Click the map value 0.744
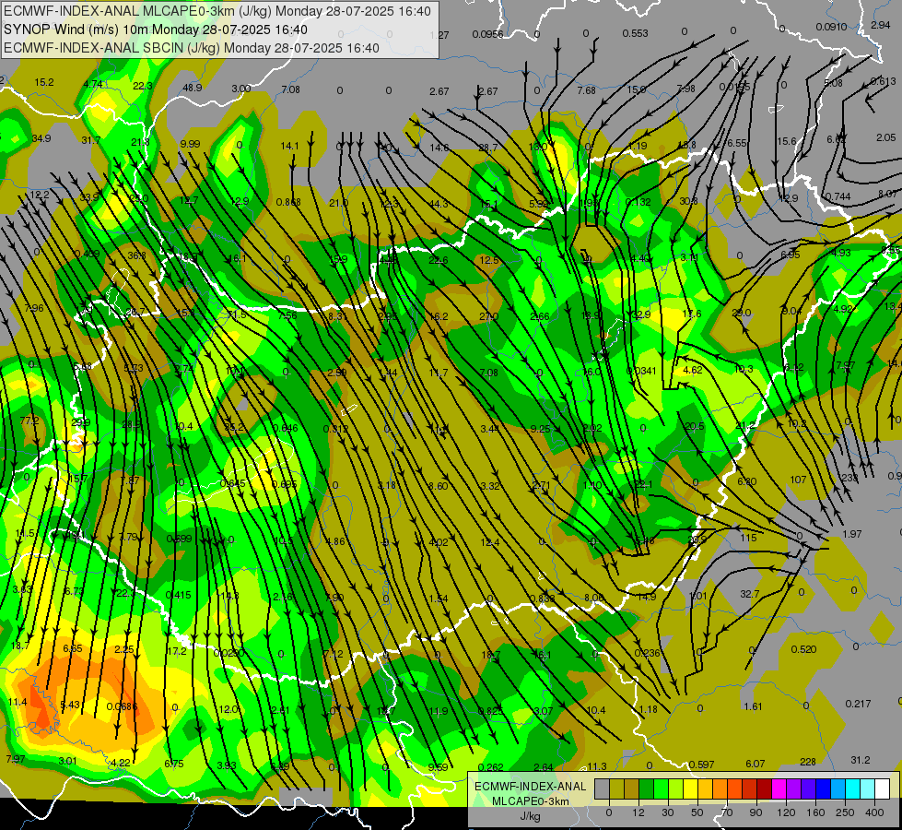Screen dimensions: 902x830 point(838,196)
